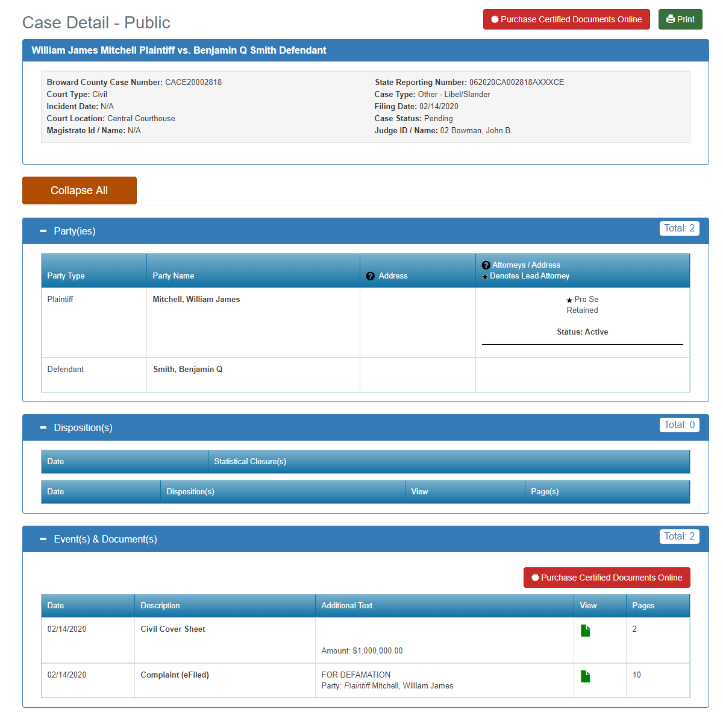Click Amount: $1,000,000.00 text
723x721 pixels.
pos(362,650)
